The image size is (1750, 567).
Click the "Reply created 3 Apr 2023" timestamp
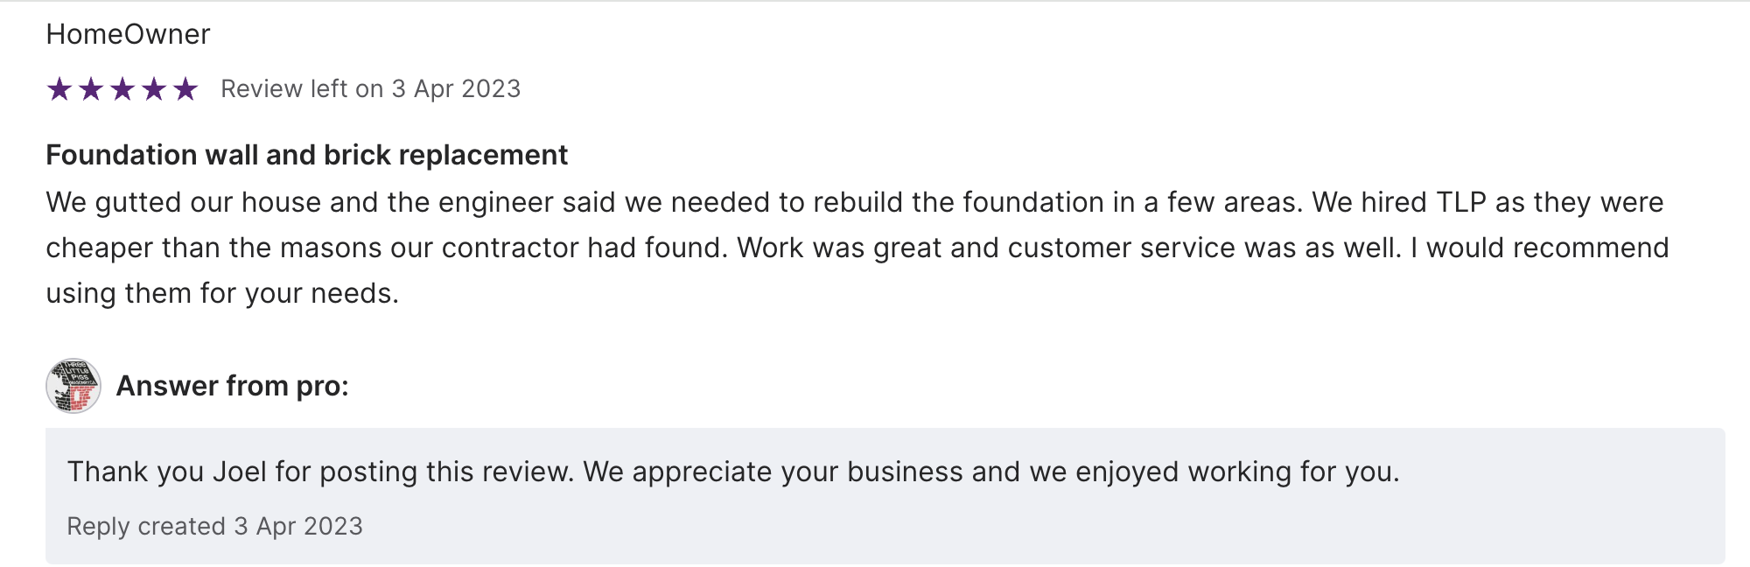(x=214, y=526)
